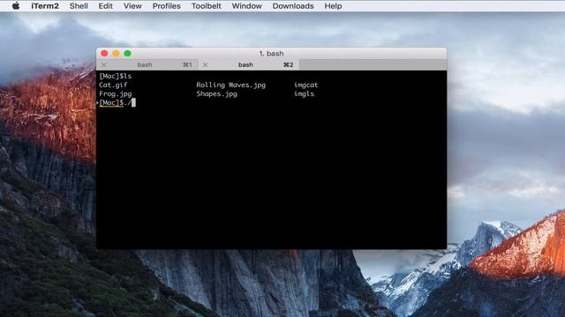Open the Profiles menu
This screenshot has height=317, width=565.
point(167,6)
